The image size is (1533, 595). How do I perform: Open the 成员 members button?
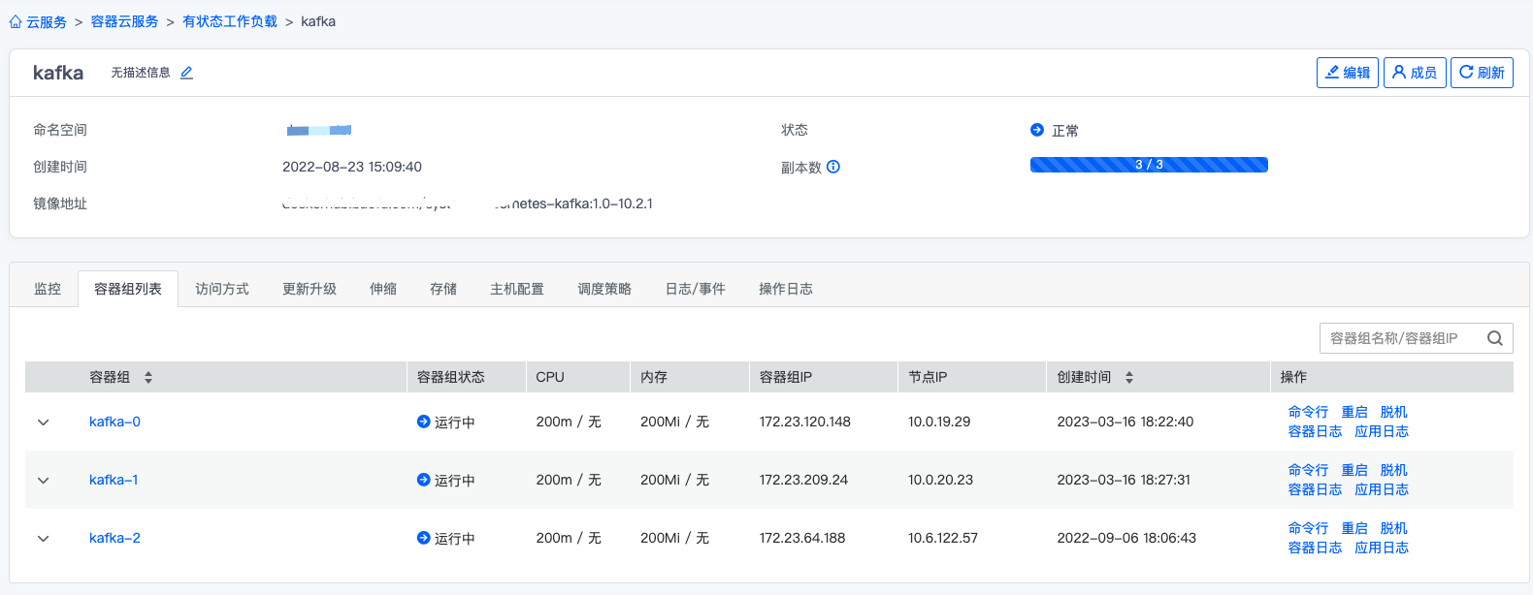1414,73
